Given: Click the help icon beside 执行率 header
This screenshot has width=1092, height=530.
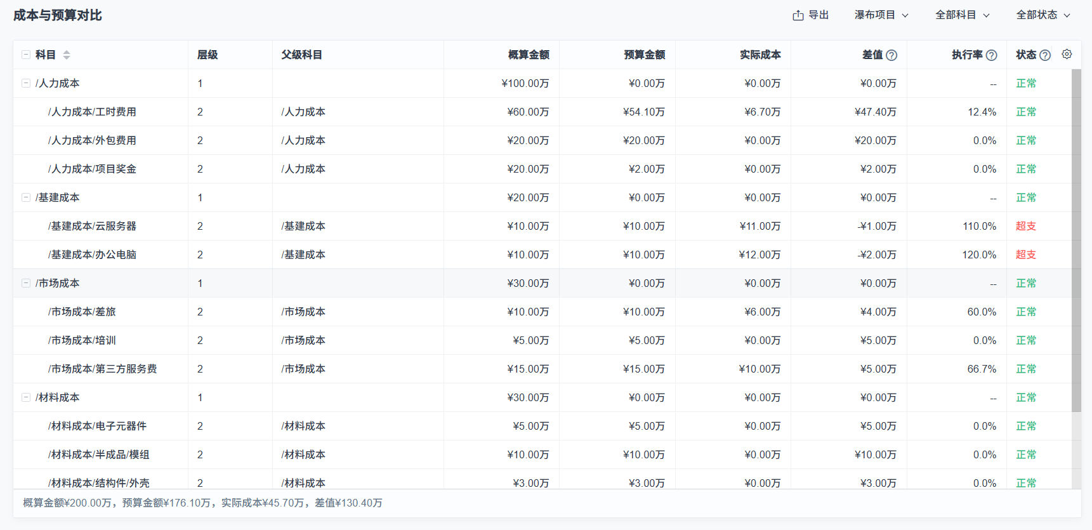Looking at the screenshot, I should 992,55.
